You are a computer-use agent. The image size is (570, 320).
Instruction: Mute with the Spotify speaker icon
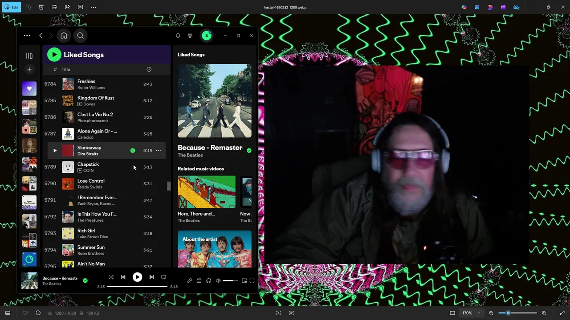(x=218, y=281)
